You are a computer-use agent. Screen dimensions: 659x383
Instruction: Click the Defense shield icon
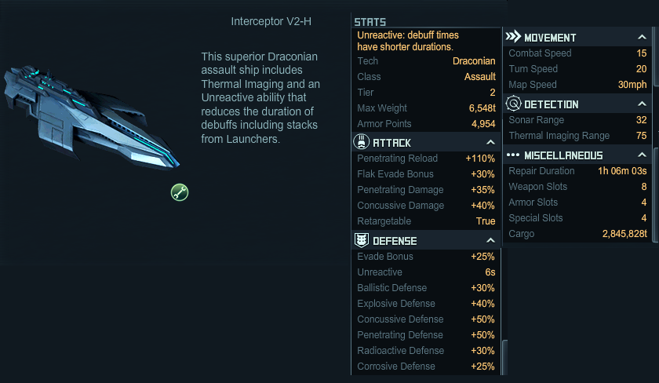(362, 240)
